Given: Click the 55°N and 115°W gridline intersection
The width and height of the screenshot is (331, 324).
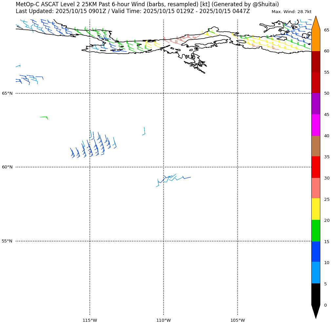Looking at the screenshot, I should [x=90, y=241].
